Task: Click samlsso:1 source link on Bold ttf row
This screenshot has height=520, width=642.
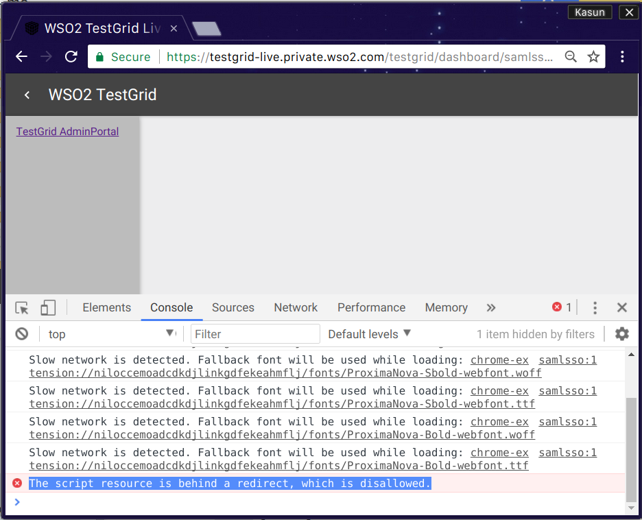Action: coord(567,453)
